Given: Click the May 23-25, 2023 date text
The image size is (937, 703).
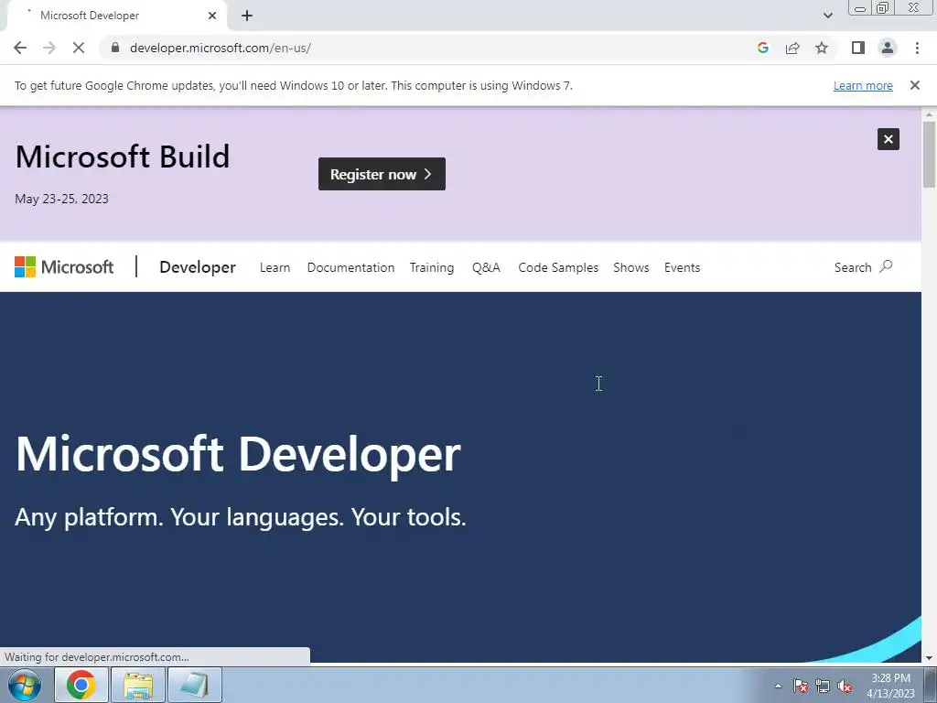Looking at the screenshot, I should (61, 199).
